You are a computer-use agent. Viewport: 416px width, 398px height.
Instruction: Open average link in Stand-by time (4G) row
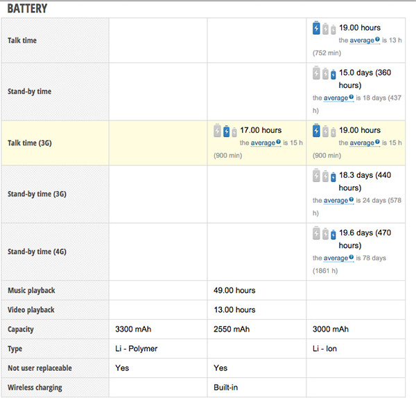[x=336, y=258]
